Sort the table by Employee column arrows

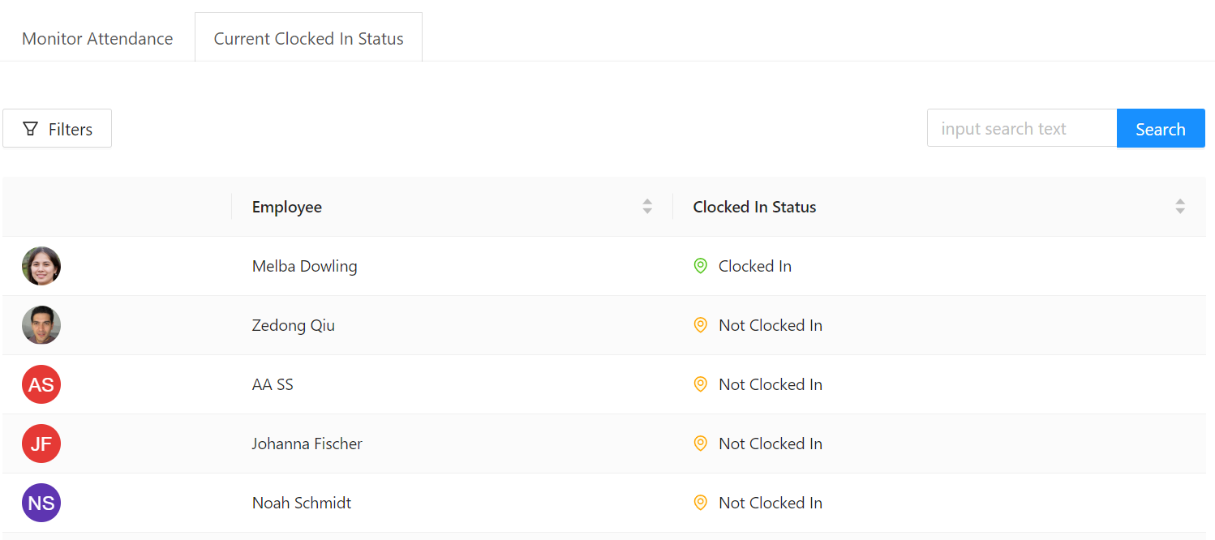pyautogui.click(x=647, y=207)
